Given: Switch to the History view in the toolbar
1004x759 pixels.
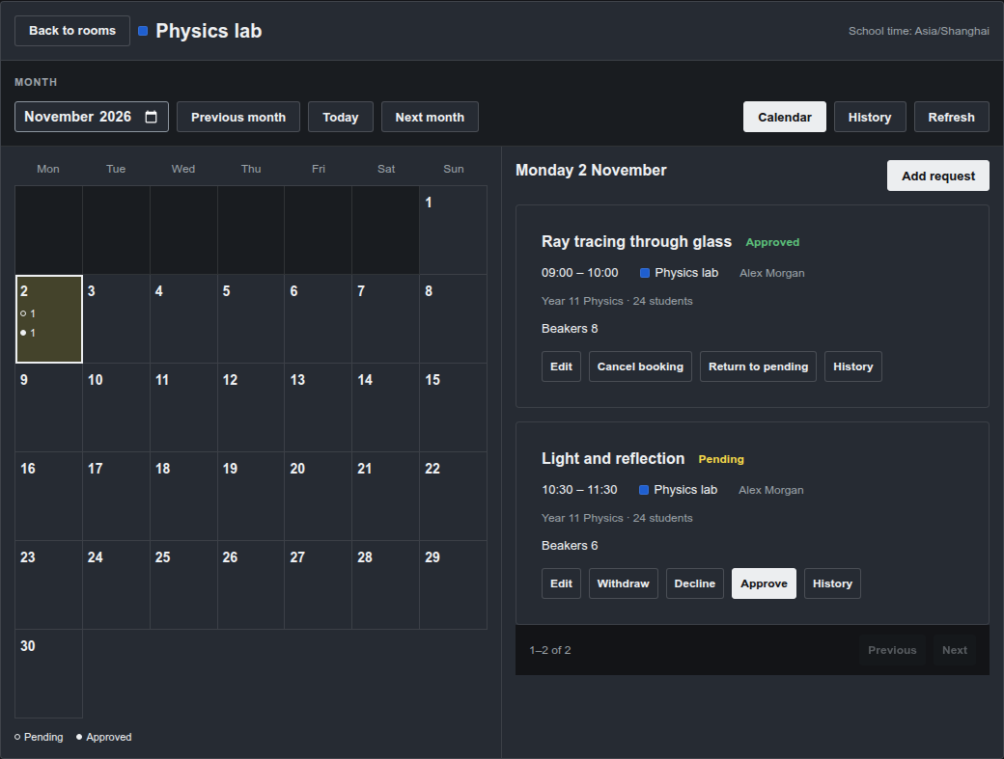Looking at the screenshot, I should [870, 117].
